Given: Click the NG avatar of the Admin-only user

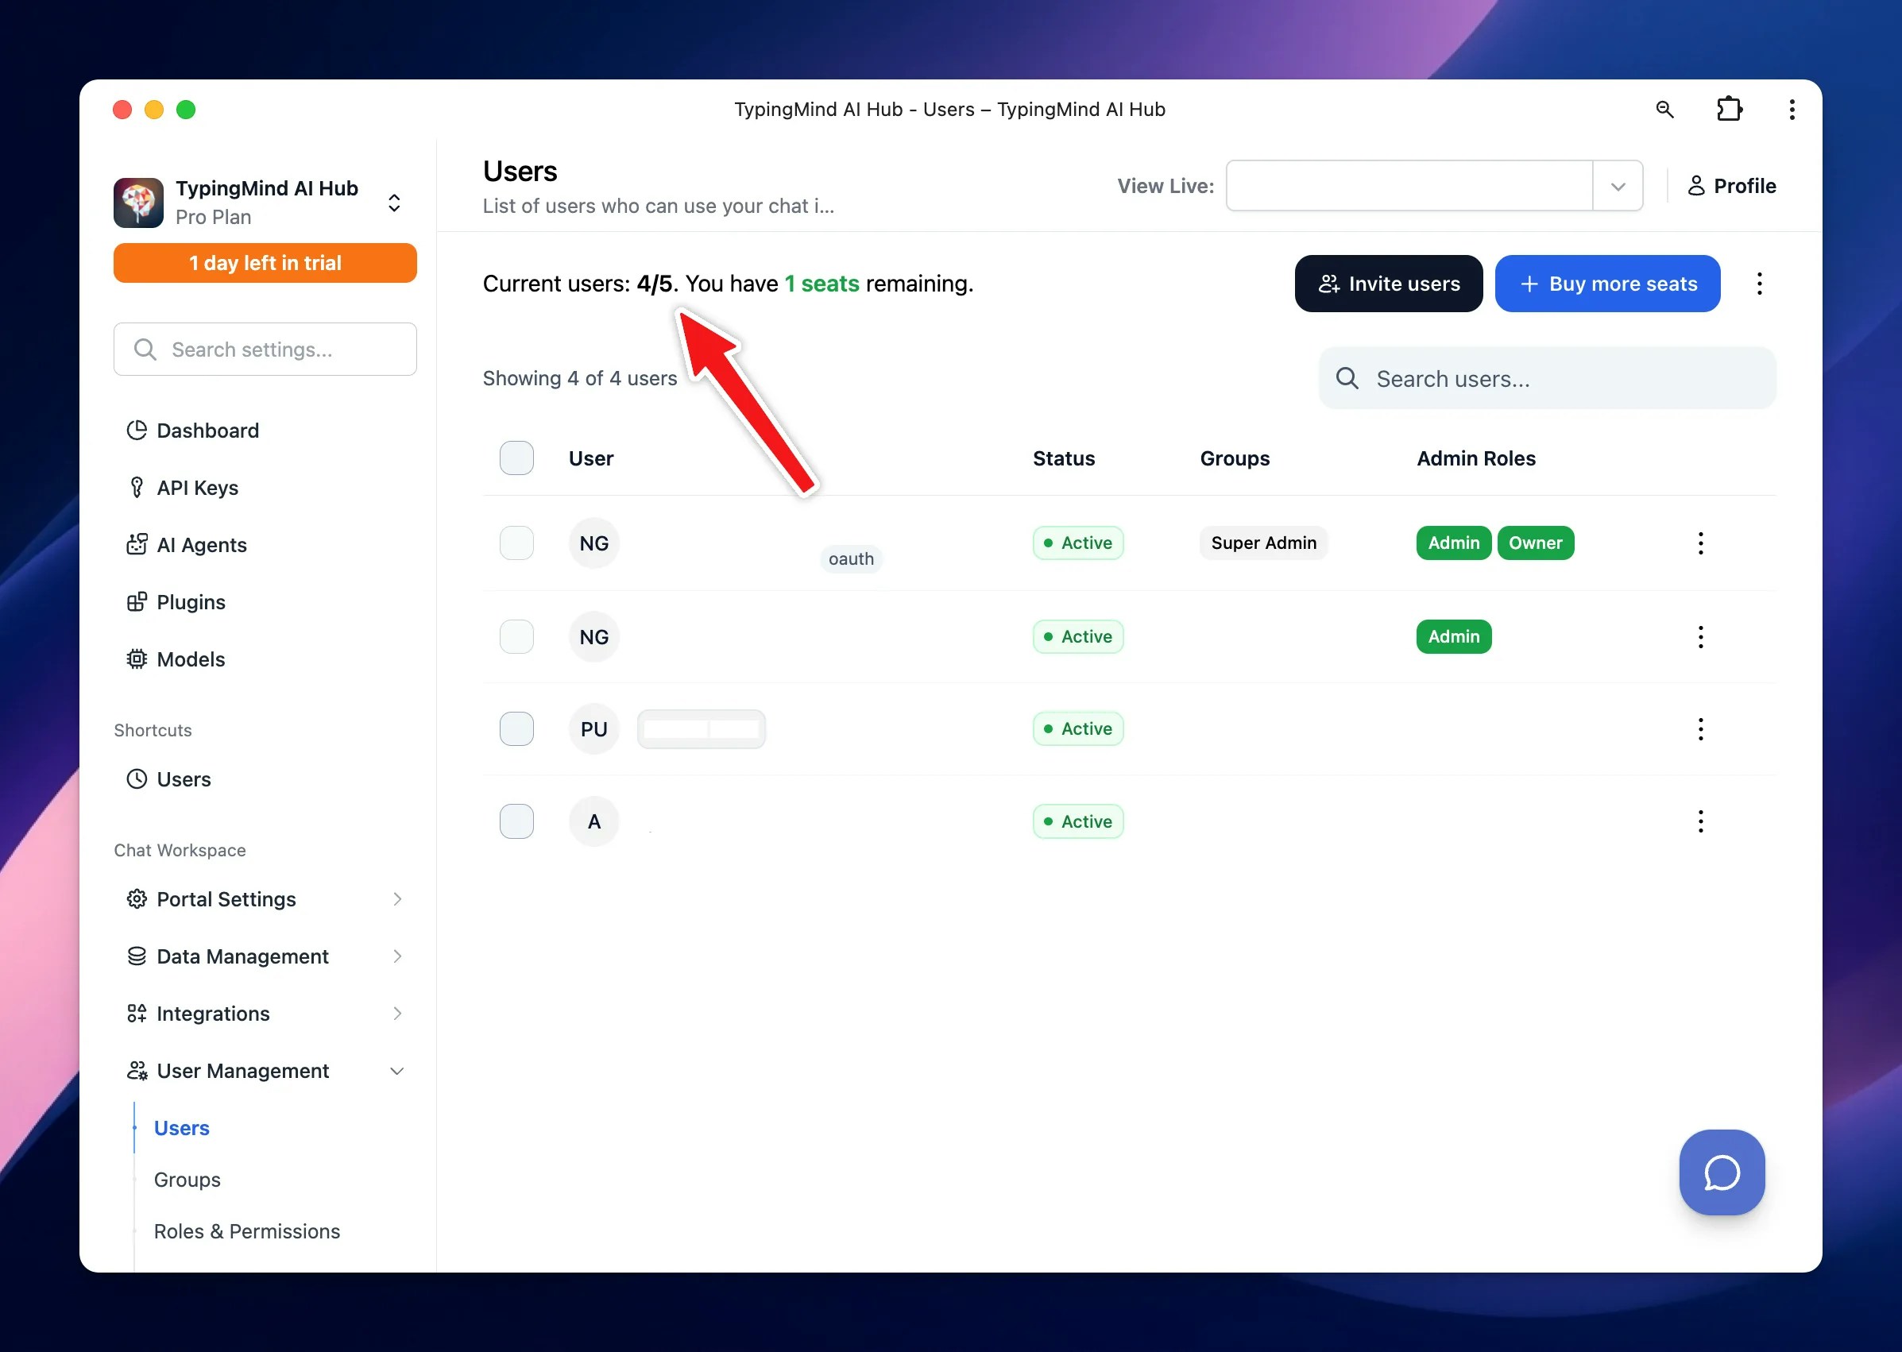Looking at the screenshot, I should click(x=593, y=637).
